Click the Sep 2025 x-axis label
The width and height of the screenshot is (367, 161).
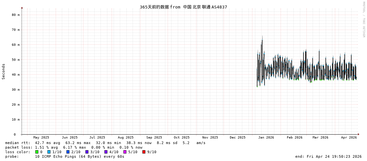click(x=154, y=138)
